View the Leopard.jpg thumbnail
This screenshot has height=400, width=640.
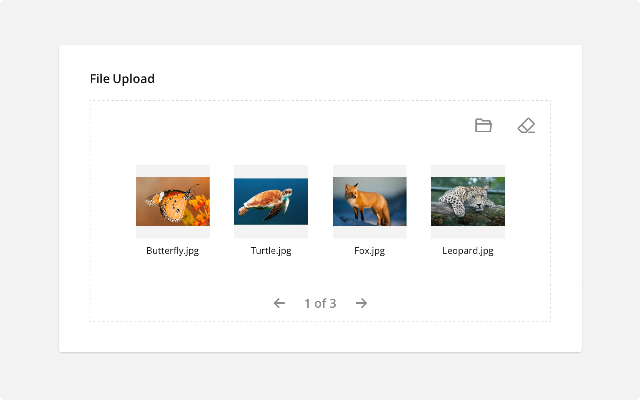click(x=468, y=201)
